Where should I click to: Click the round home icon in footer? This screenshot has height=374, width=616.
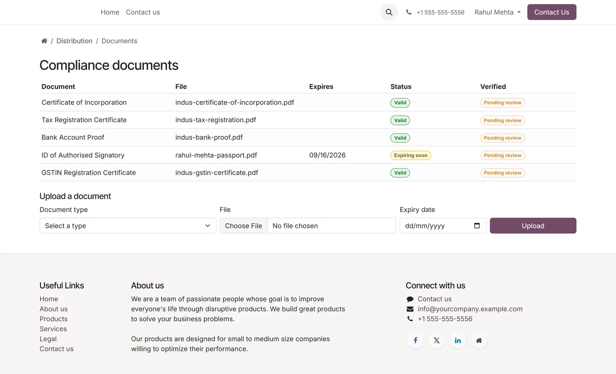[x=479, y=341]
